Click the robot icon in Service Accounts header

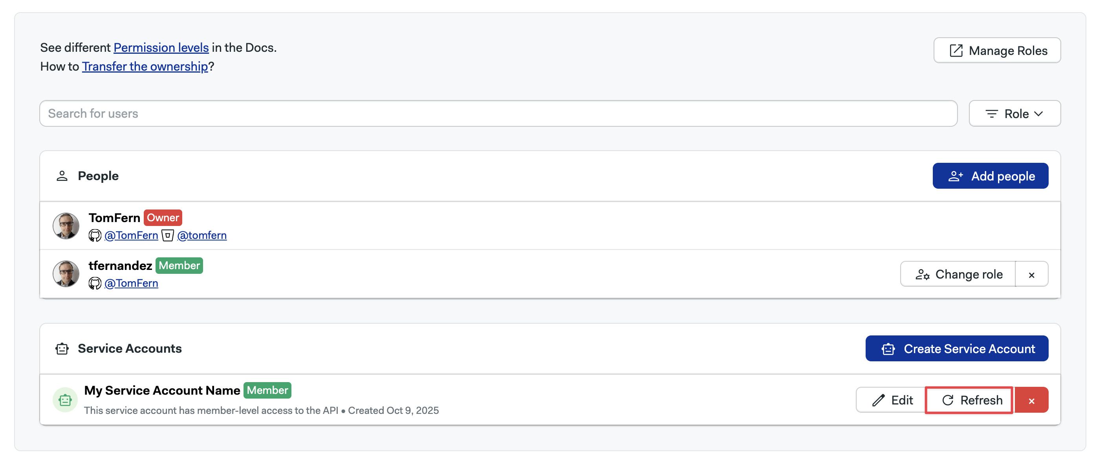coord(62,348)
